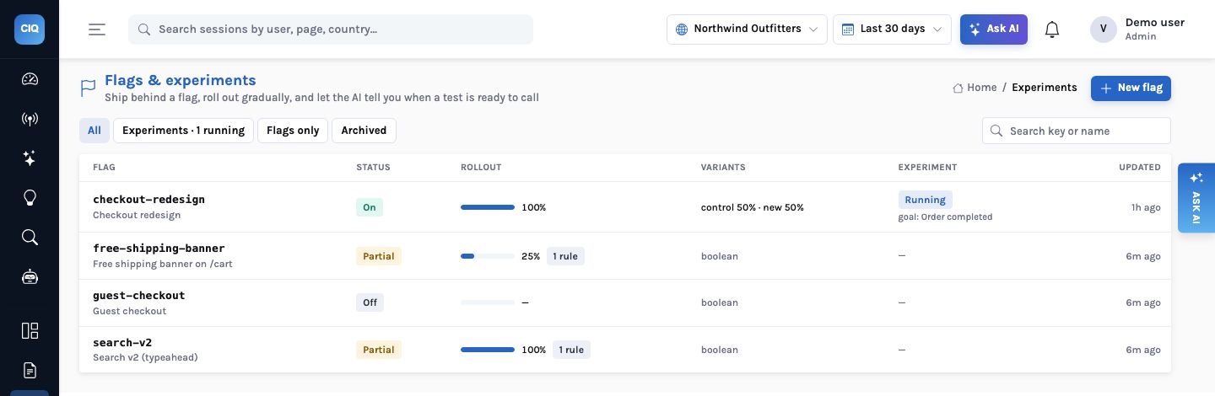Toggle the hamburger menu to collapse sidebar
1215x396 pixels.
pos(97,29)
